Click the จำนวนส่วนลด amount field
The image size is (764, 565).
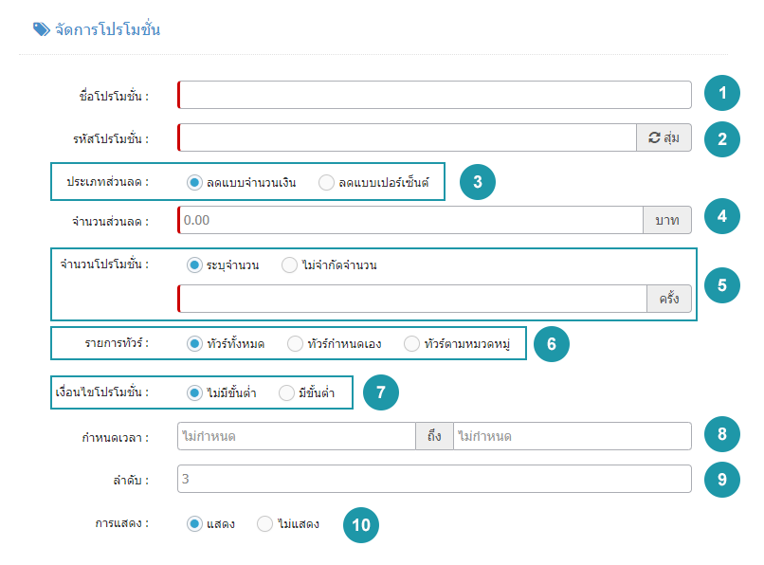(410, 220)
